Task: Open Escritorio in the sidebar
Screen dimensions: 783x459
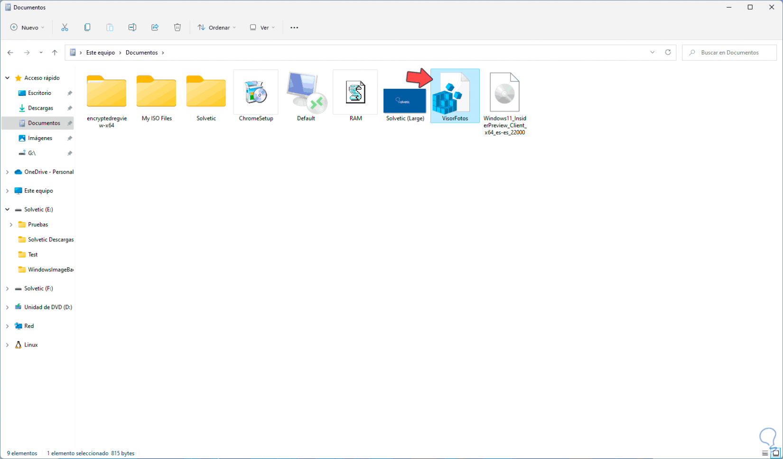Action: (39, 93)
